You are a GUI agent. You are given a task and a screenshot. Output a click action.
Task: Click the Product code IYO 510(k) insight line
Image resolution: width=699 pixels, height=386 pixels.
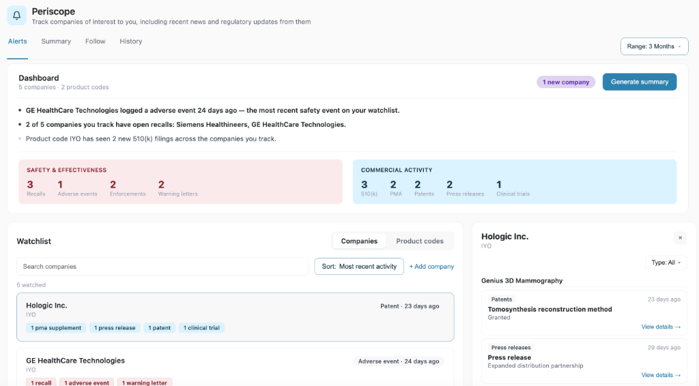[x=151, y=139]
